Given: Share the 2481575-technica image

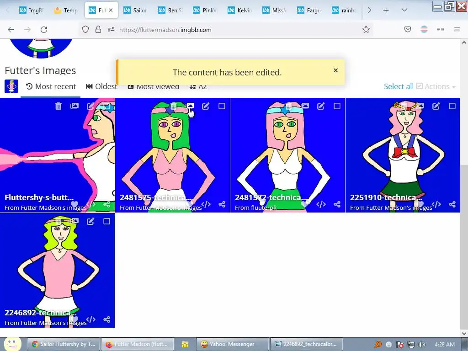Looking at the screenshot, I should 222,204.
